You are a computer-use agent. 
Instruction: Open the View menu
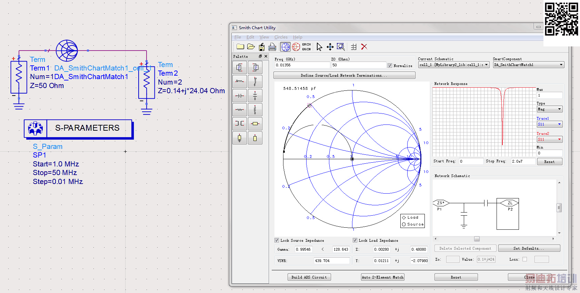pos(264,37)
